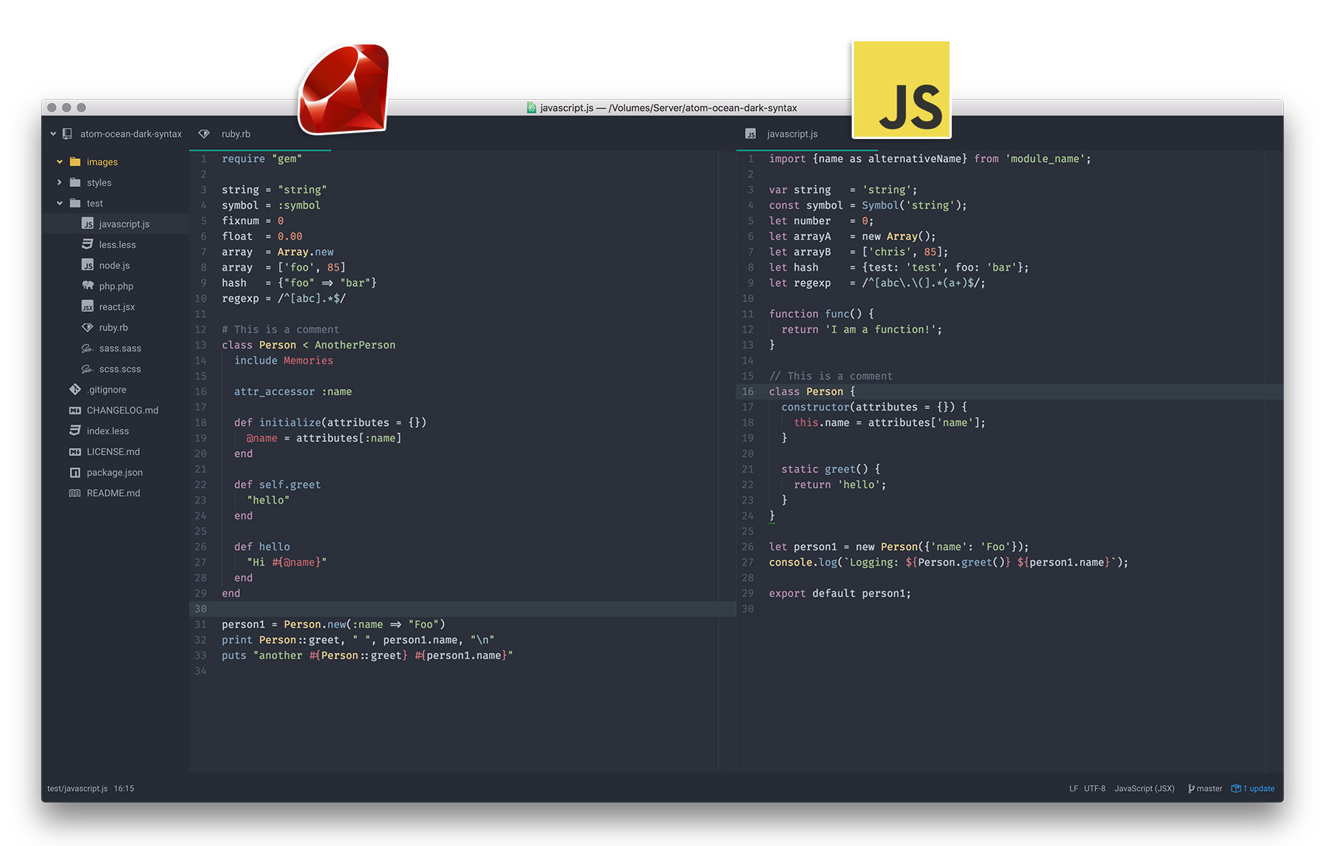Change the UTF-8 encoding in status bar
This screenshot has height=846, width=1325.
click(x=1095, y=789)
